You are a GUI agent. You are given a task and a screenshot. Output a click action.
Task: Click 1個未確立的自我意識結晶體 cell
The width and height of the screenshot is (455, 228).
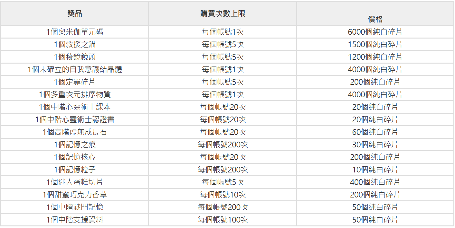pyautogui.click(x=75, y=69)
